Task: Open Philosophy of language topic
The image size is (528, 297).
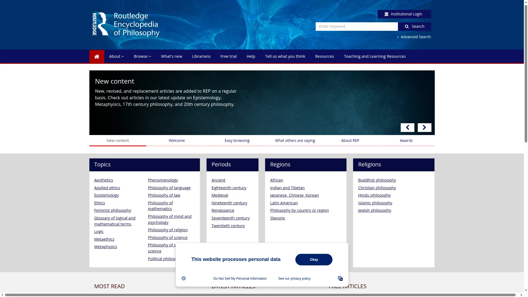Action: [x=169, y=188]
